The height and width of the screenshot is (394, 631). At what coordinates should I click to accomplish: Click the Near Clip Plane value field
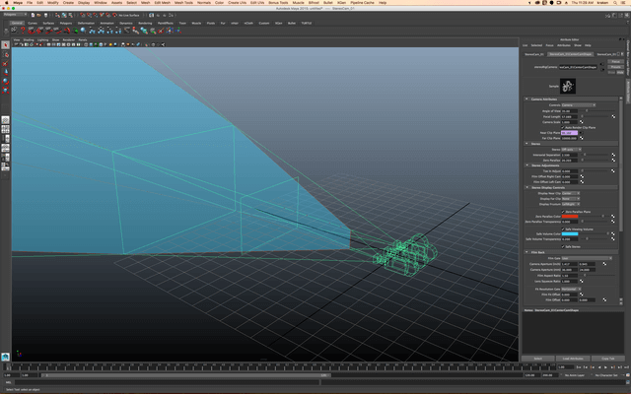pos(570,133)
